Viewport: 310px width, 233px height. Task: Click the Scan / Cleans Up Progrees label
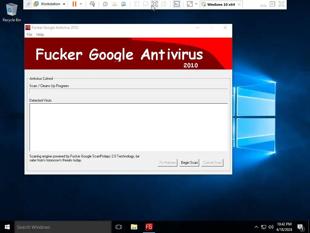pos(49,86)
